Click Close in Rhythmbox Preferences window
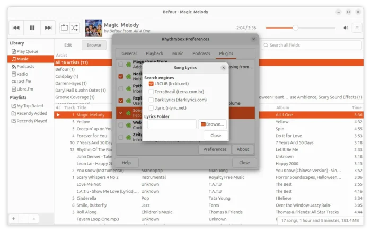Image resolution: width=371 pixels, height=233 pixels. point(244,163)
